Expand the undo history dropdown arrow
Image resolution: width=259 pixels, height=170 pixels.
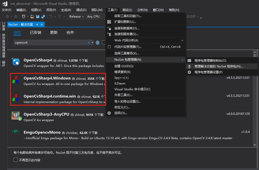[x=55, y=17]
